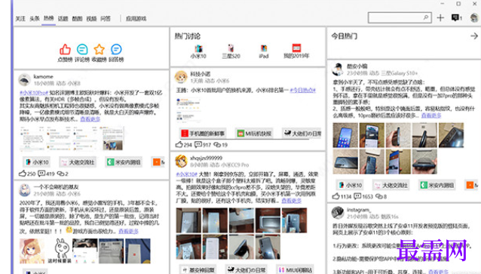The image size is (481, 274).
Task: Click the 小米10 tag under Galaxy S10+ post
Action: [x=350, y=185]
